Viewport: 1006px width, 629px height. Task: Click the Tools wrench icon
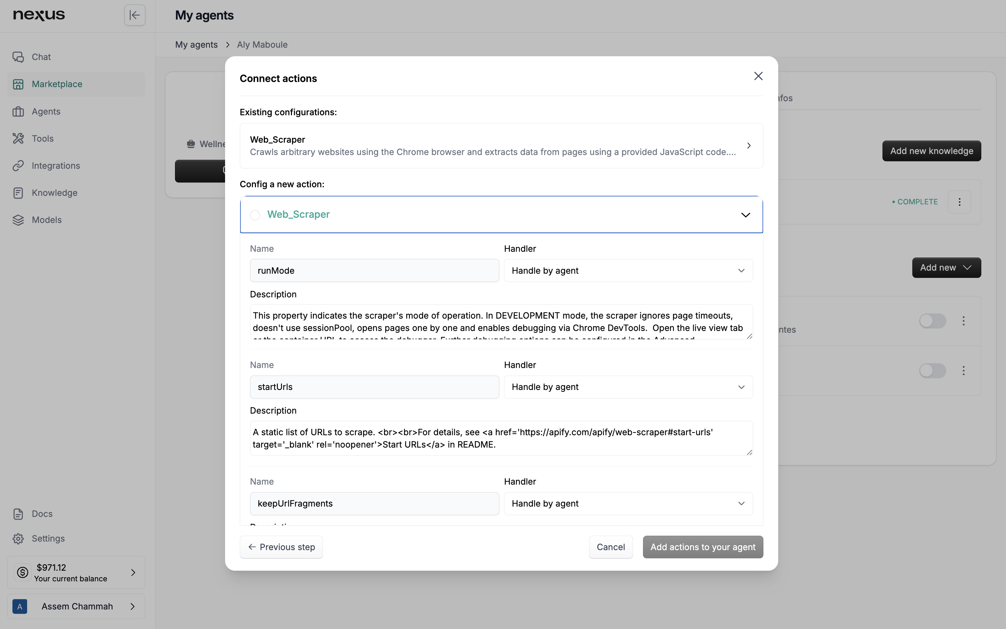coord(18,139)
